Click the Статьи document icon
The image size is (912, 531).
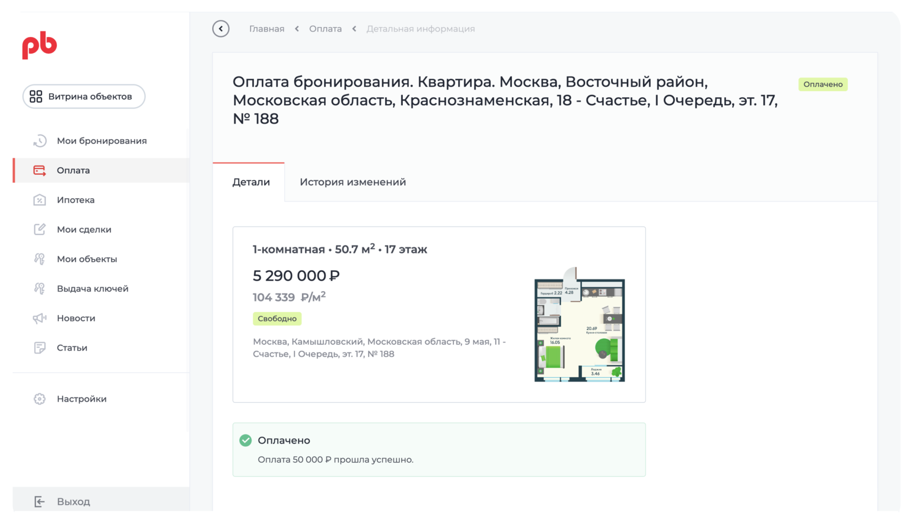tap(39, 348)
